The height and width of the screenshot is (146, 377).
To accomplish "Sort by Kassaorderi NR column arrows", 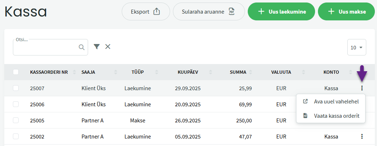I will (74, 72).
